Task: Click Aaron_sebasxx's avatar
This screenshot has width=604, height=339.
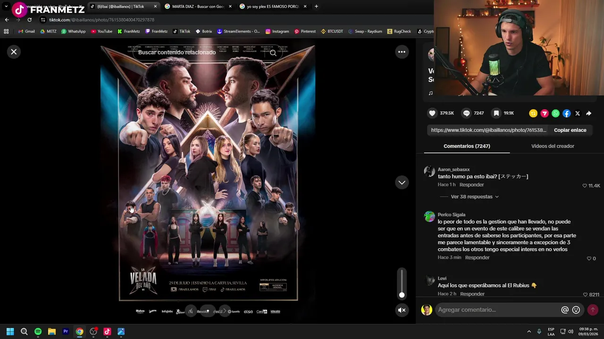Action: click(x=429, y=171)
